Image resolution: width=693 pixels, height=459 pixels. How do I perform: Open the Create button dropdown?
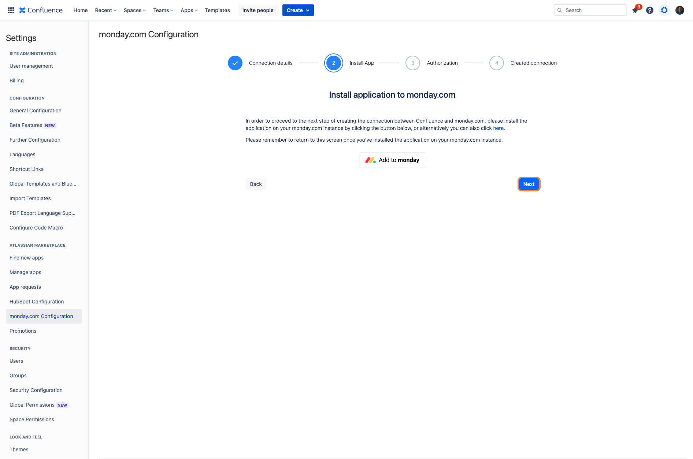298,10
